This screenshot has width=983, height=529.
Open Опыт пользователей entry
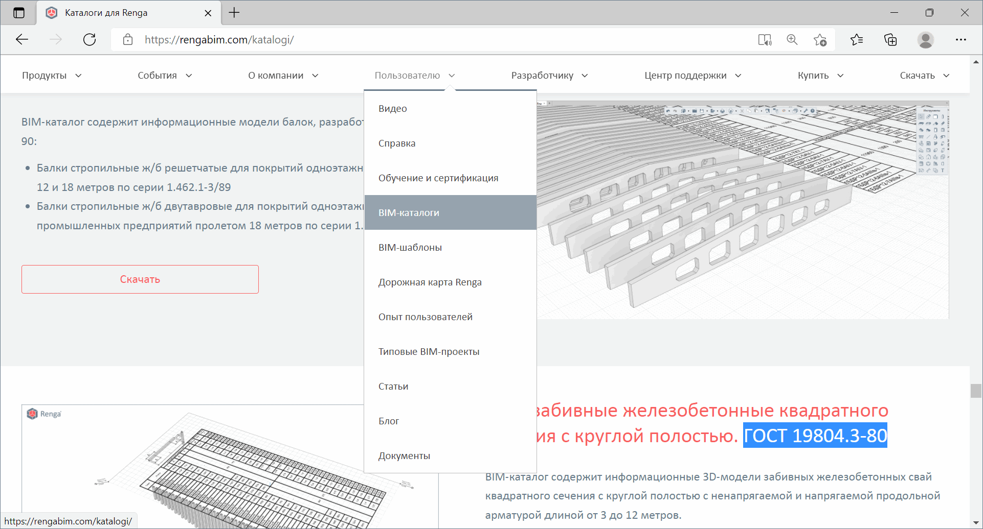(450, 317)
